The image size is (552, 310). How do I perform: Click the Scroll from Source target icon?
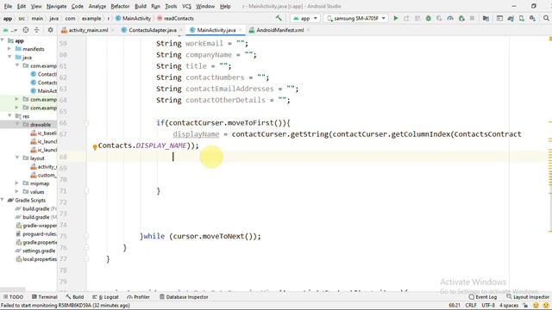point(26,30)
